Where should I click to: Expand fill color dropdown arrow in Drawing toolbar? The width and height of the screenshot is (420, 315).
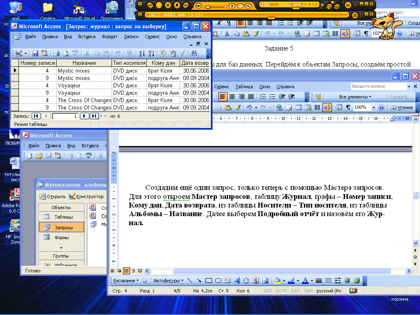point(284,281)
